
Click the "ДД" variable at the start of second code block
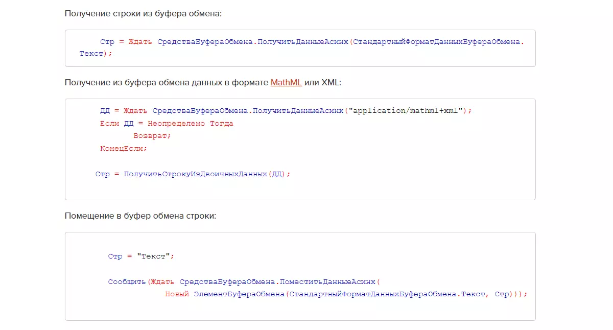pos(105,110)
